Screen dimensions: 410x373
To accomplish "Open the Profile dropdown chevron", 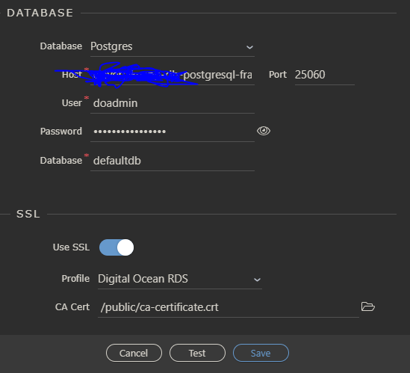I will coord(258,280).
